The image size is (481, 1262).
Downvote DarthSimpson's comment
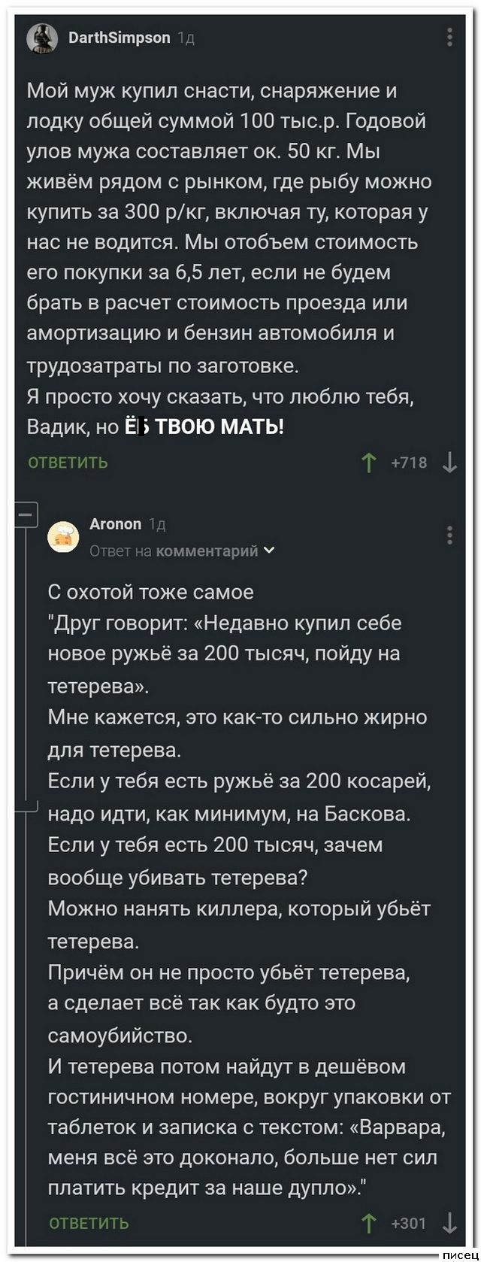pyautogui.click(x=449, y=463)
